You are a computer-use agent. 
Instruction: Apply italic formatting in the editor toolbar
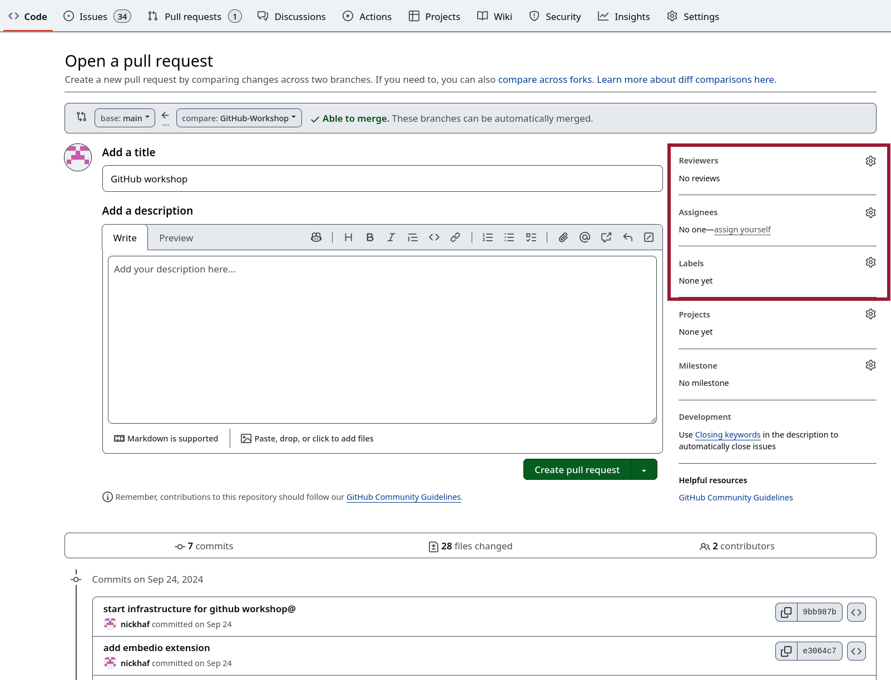pos(391,237)
